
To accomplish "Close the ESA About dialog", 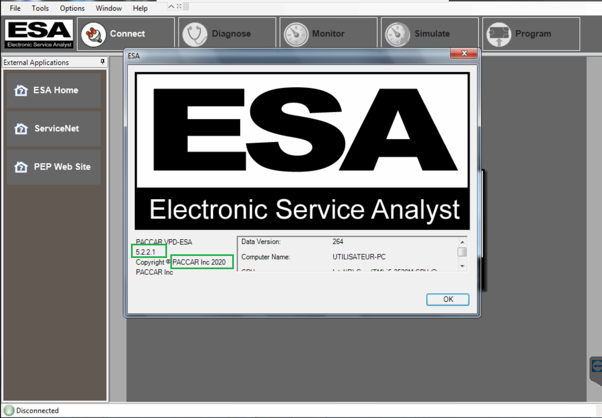I will 464,53.
